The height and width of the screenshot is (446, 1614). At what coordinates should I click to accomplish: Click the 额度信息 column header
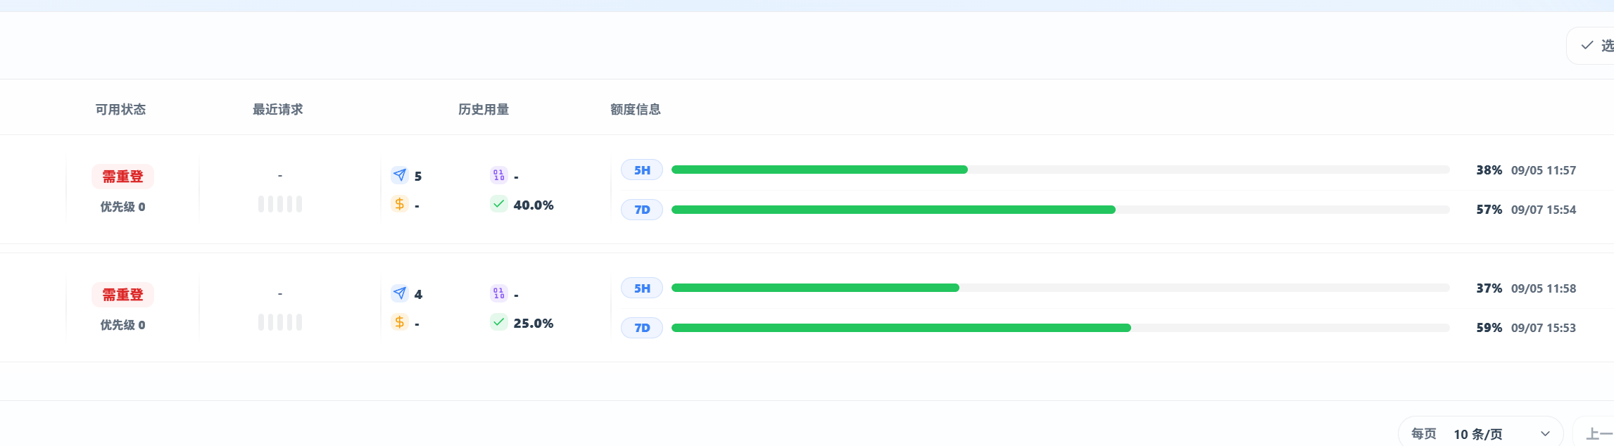coord(635,110)
